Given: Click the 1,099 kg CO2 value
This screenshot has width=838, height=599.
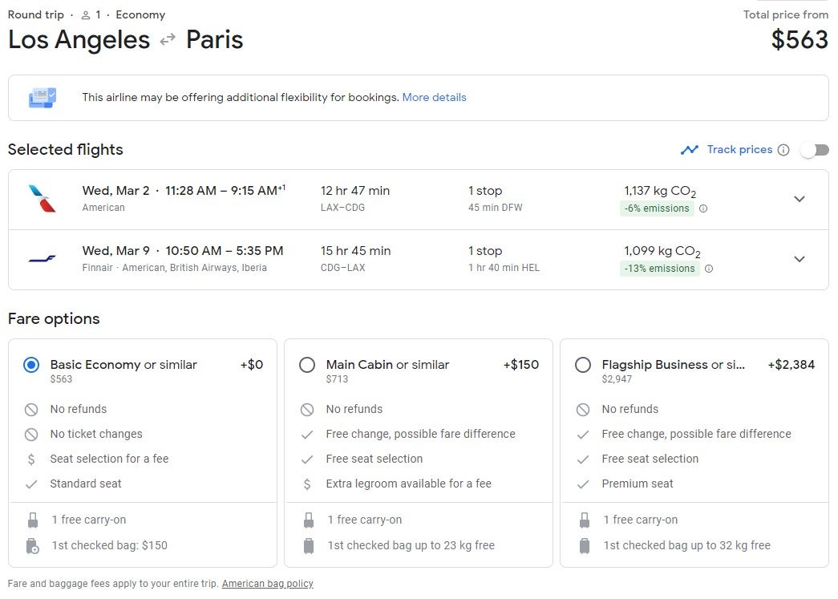Looking at the screenshot, I should (x=662, y=252).
